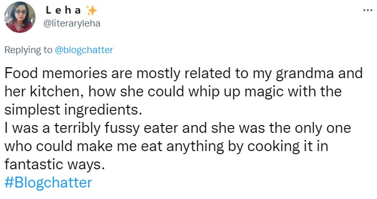Click the line "I was a terribly fussy eater"
Image resolution: width=377 pixels, height=199 pixels.
pyautogui.click(x=178, y=128)
